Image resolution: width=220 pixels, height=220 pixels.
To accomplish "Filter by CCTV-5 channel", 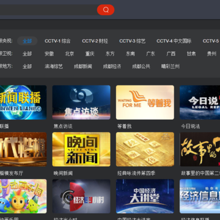I will click(x=211, y=41).
